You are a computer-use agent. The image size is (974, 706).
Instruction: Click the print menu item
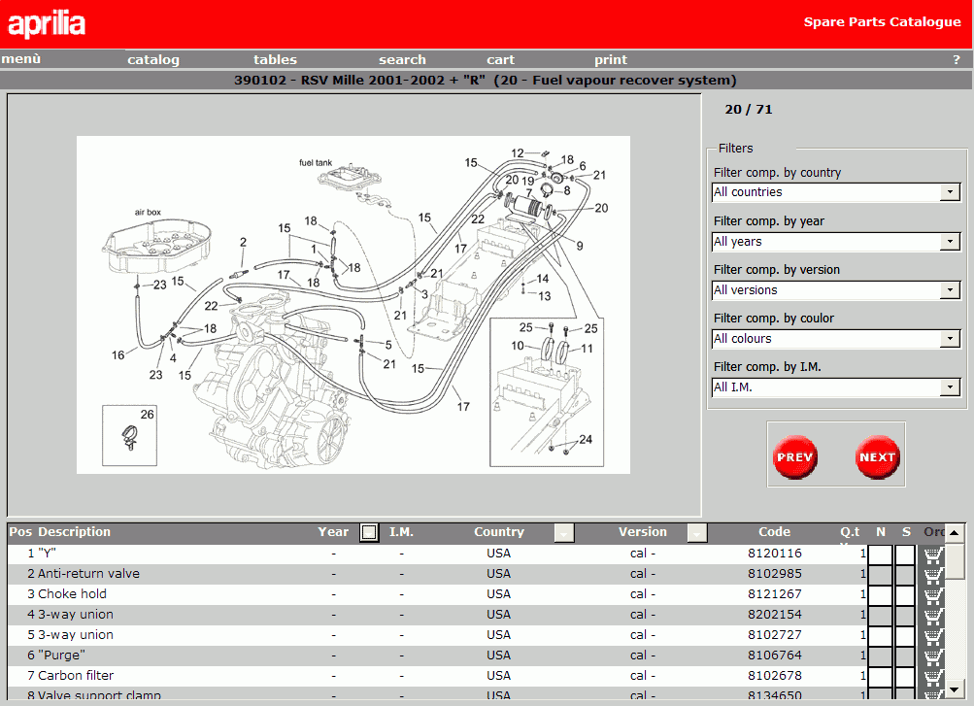click(x=611, y=59)
